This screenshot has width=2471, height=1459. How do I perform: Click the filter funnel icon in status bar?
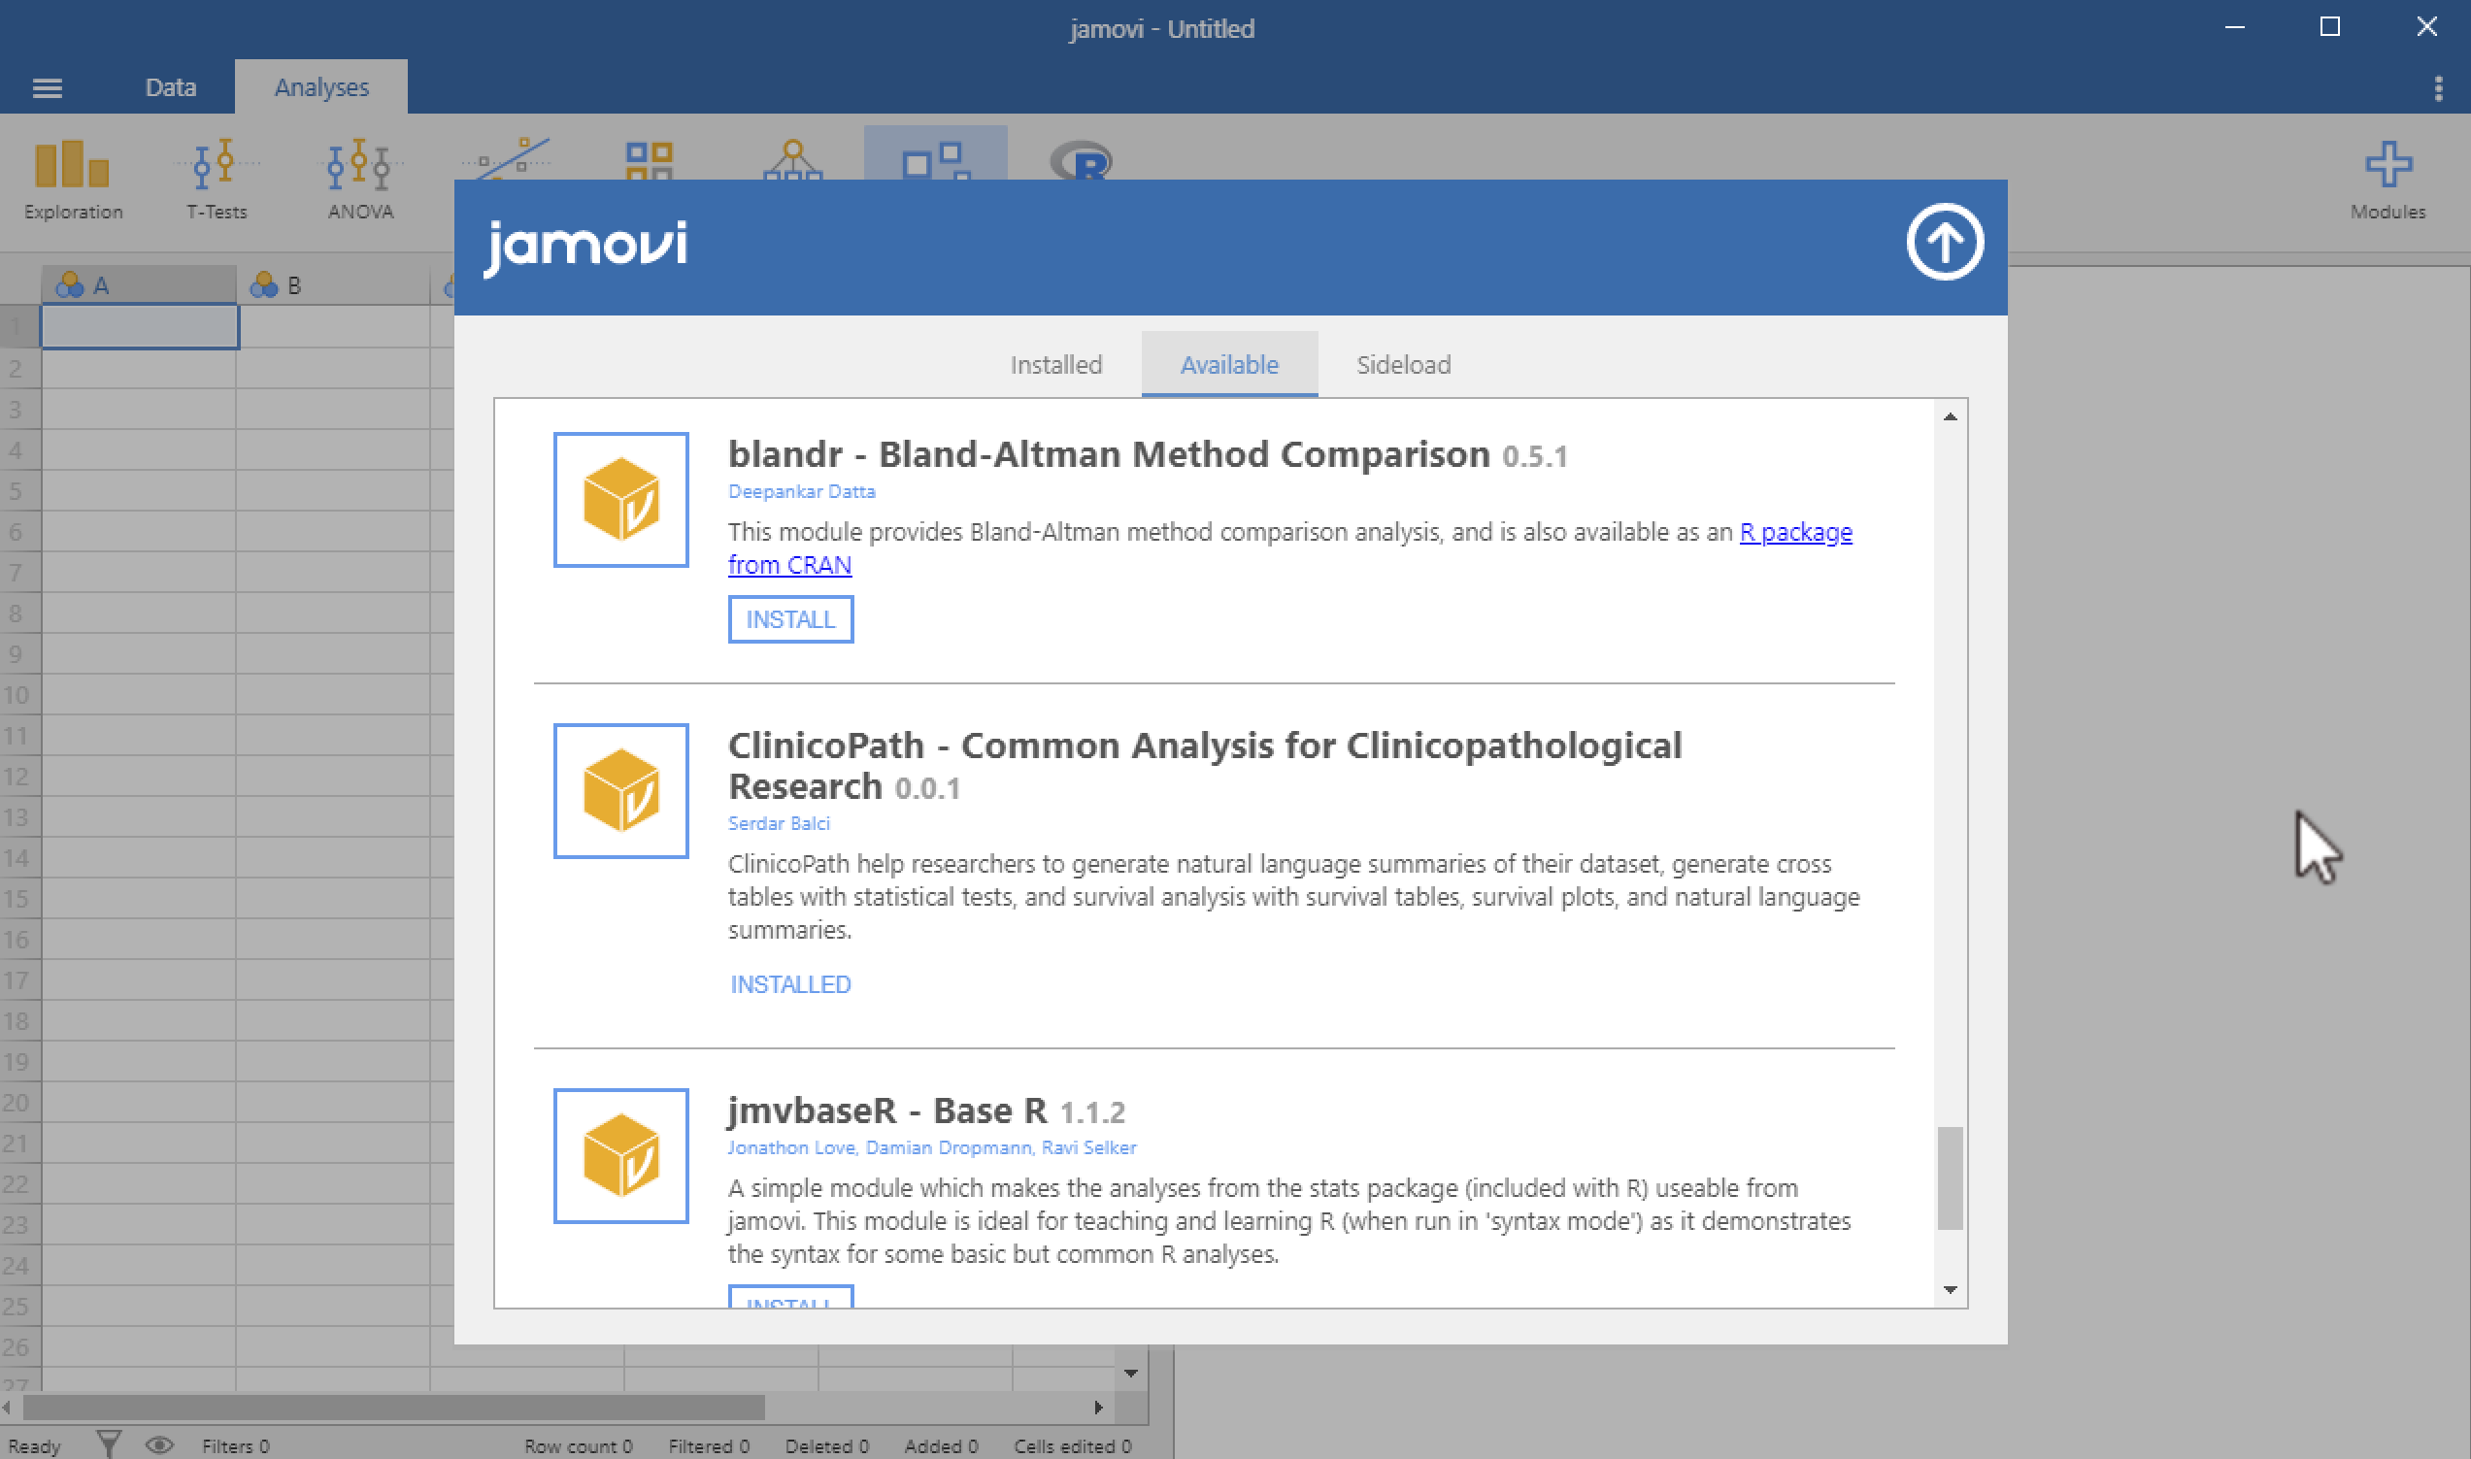pyautogui.click(x=109, y=1444)
